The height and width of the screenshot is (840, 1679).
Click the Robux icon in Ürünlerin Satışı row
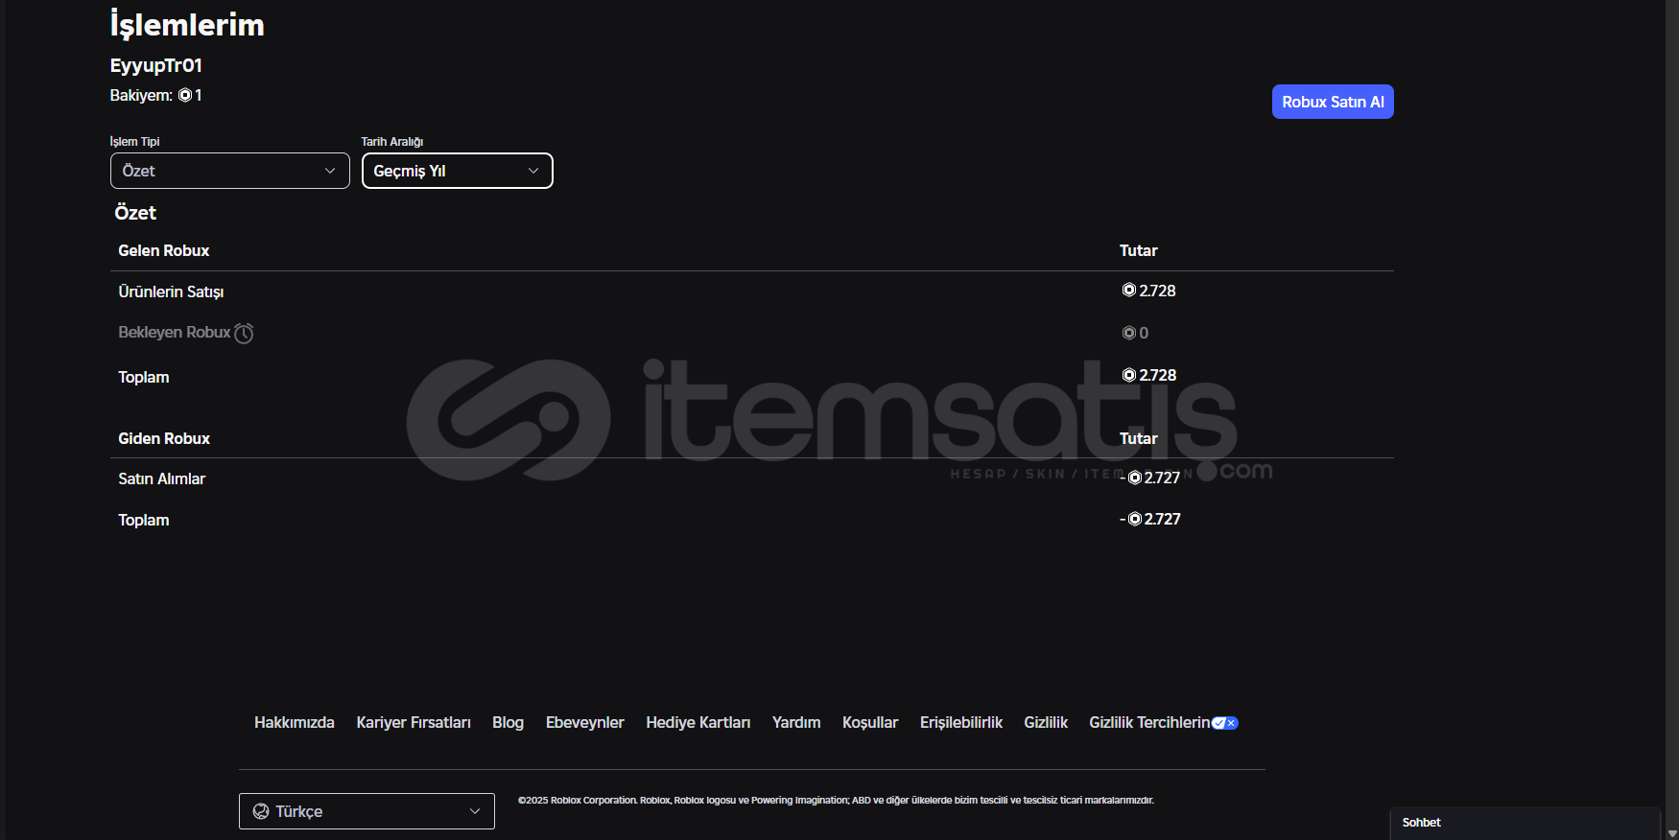click(1129, 290)
